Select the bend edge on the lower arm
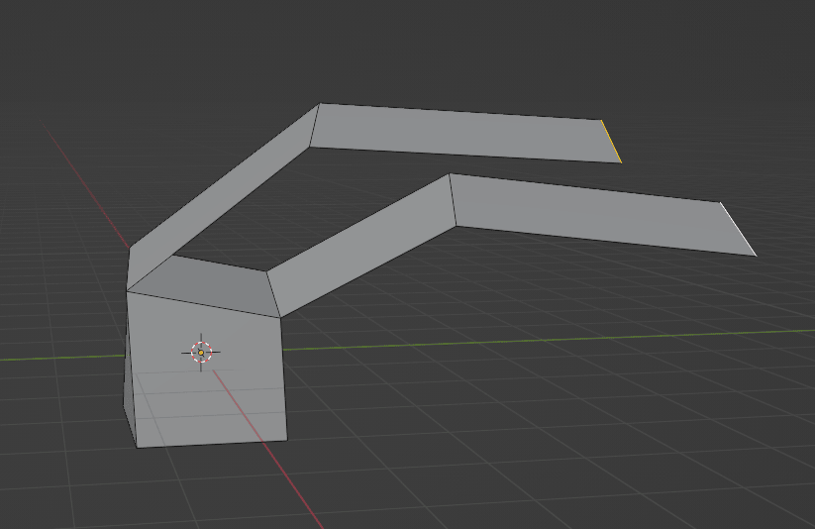The image size is (815, 529). click(453, 199)
